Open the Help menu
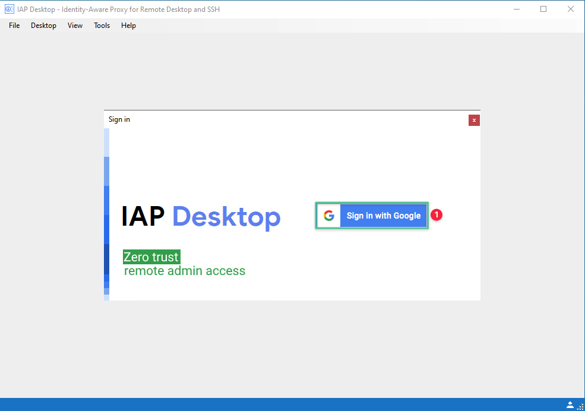The image size is (585, 411). click(x=128, y=26)
